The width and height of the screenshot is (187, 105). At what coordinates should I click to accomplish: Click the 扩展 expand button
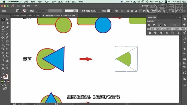pos(174,25)
